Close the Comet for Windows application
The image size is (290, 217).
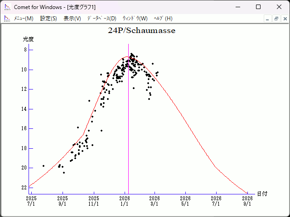(x=279, y=7)
